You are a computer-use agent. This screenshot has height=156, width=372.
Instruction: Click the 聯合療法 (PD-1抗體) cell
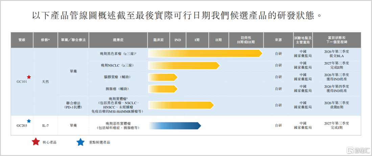click(x=73, y=105)
